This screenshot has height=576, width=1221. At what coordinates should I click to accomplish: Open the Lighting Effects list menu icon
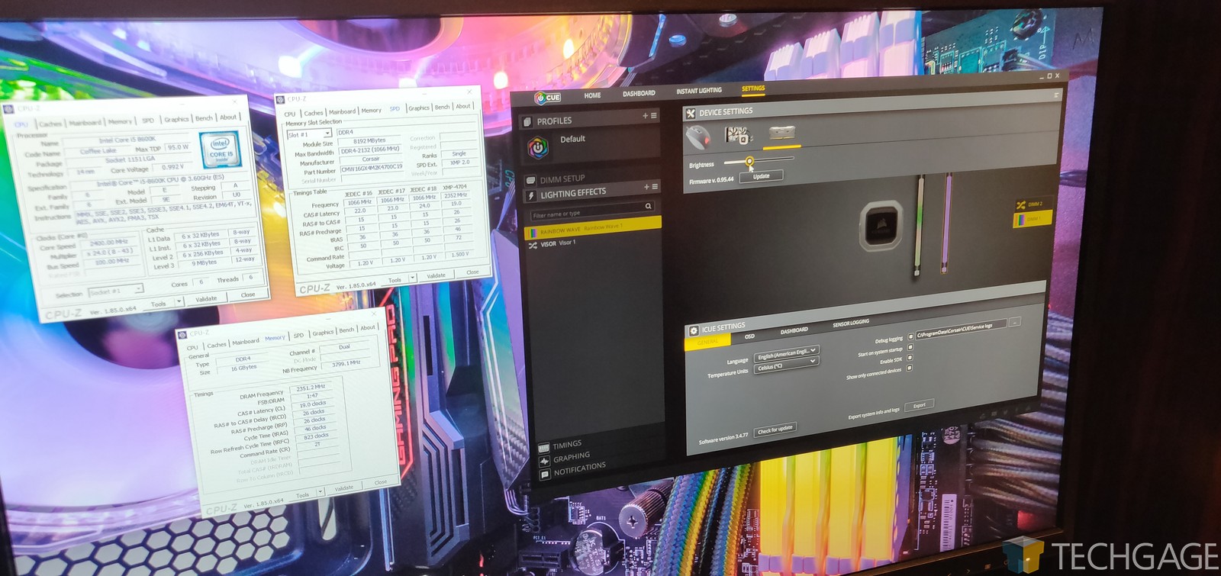(x=655, y=187)
